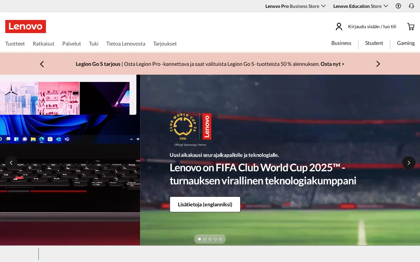Open the Ratkaisut menu

click(x=44, y=44)
